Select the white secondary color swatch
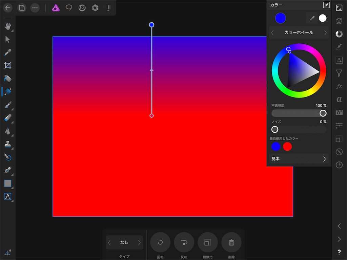 tap(323, 18)
